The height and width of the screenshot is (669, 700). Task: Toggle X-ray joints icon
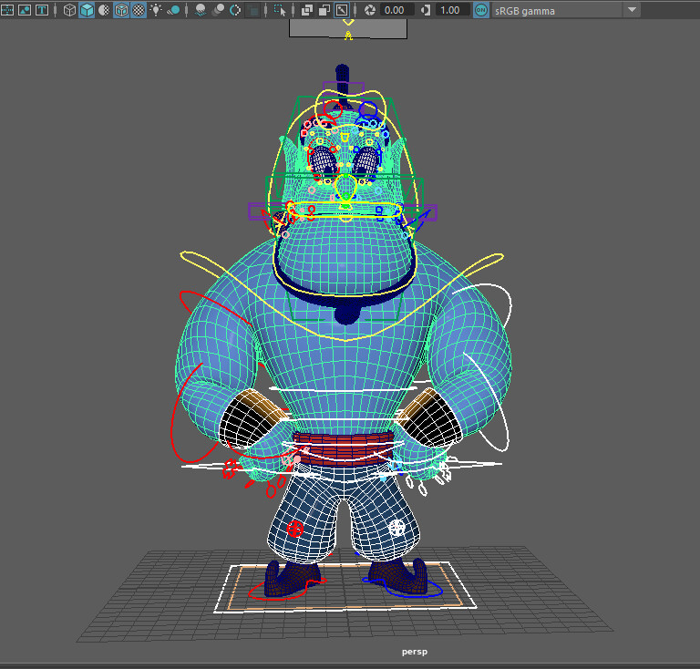pyautogui.click(x=342, y=10)
